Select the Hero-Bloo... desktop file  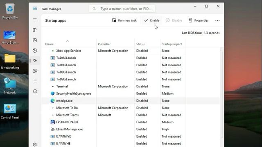(10, 38)
